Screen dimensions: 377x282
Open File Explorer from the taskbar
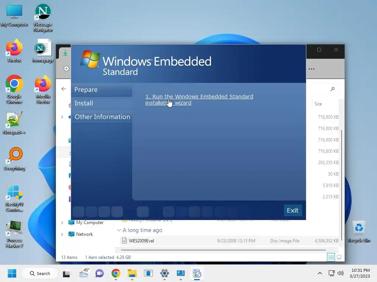pos(132,273)
